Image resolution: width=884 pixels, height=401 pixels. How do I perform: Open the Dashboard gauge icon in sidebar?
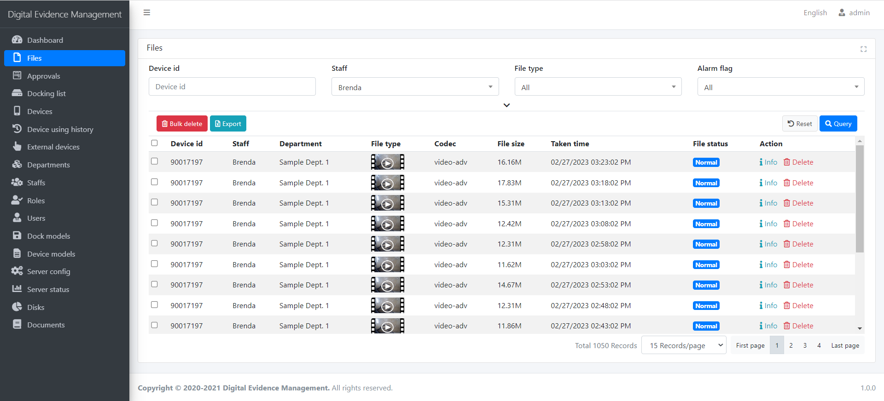pyautogui.click(x=17, y=40)
